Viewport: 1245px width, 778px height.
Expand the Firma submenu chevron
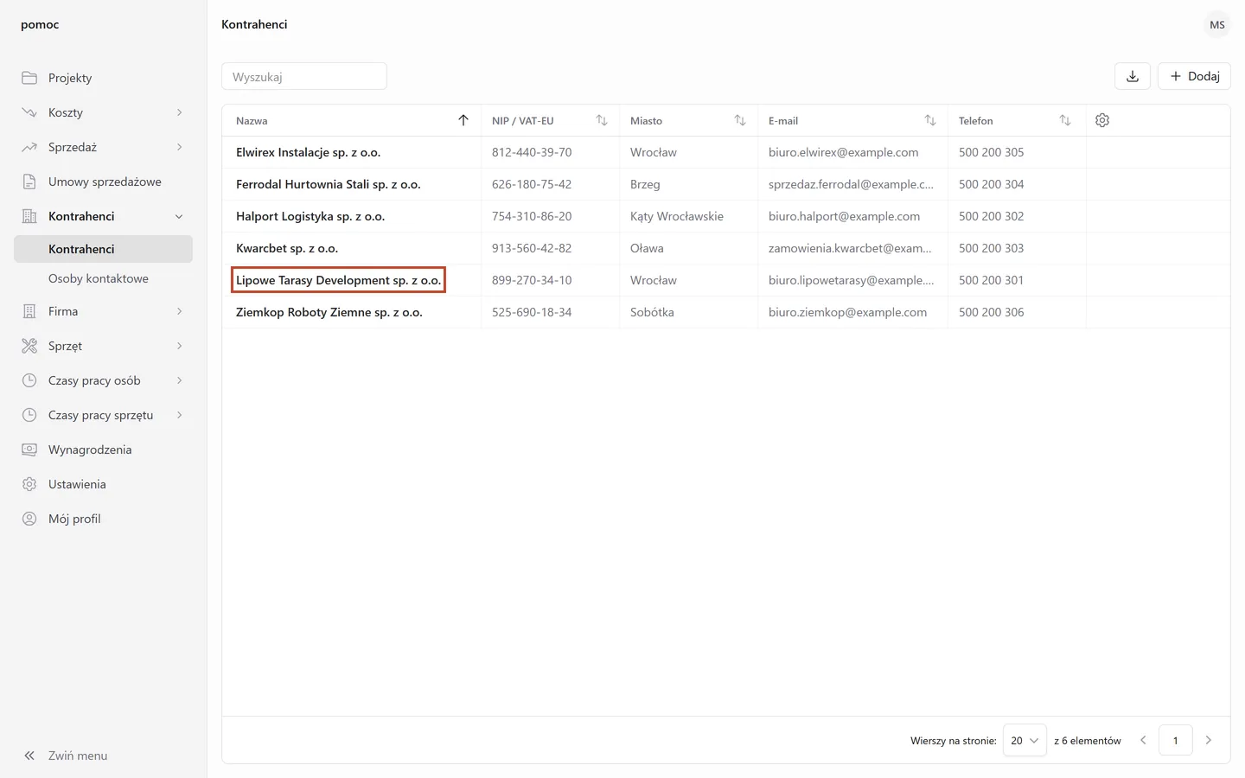(x=179, y=311)
